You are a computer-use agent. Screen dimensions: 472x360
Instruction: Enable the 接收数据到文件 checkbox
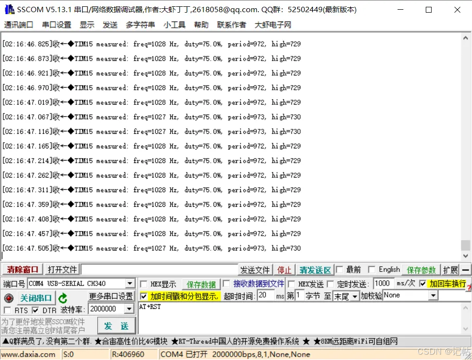click(x=226, y=284)
